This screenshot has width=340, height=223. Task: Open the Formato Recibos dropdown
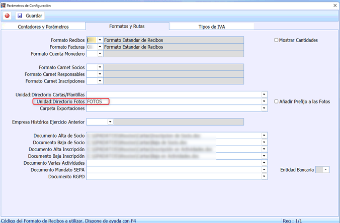100,40
